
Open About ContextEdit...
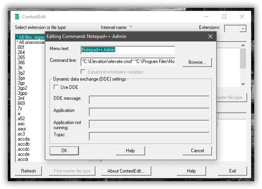(x=126, y=171)
